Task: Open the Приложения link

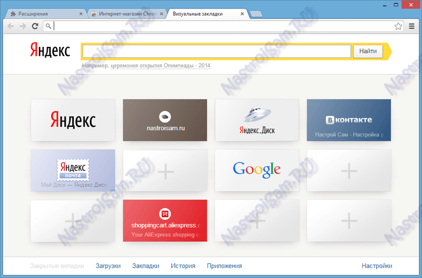Action: click(224, 266)
